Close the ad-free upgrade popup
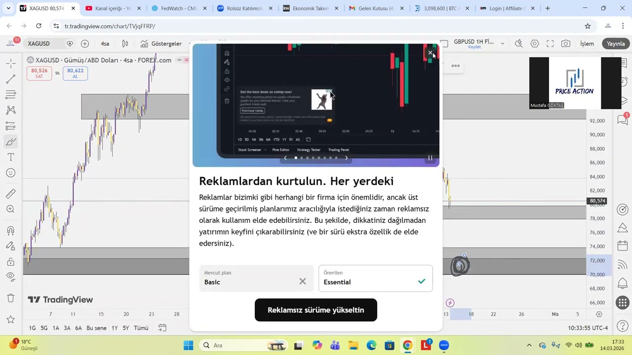 (x=430, y=52)
